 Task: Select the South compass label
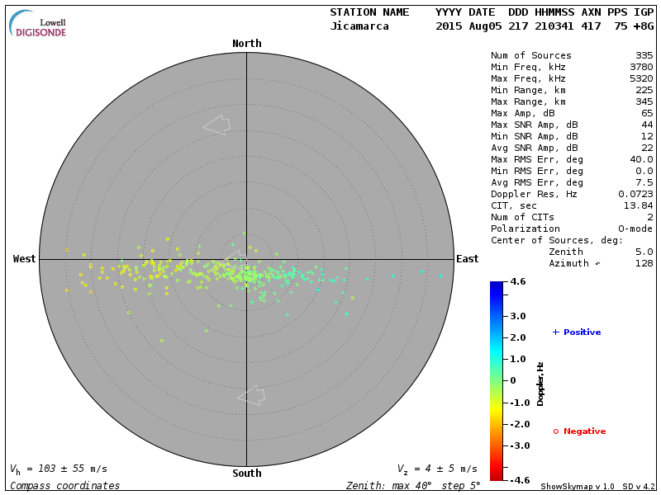(246, 474)
